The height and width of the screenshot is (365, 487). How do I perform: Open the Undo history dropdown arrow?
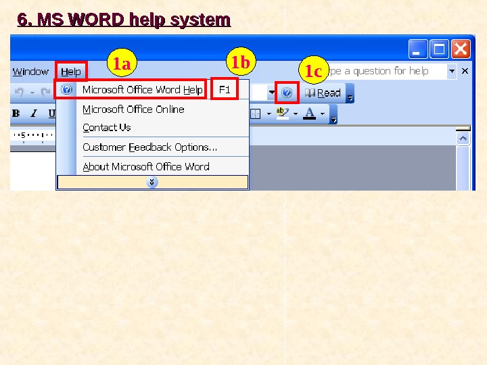click(32, 93)
